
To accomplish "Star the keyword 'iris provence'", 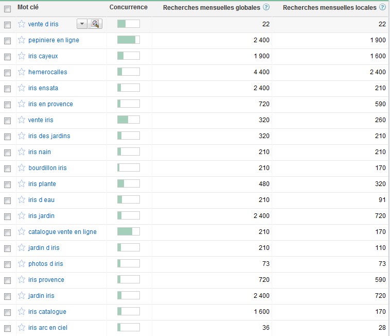I will click(x=22, y=279).
